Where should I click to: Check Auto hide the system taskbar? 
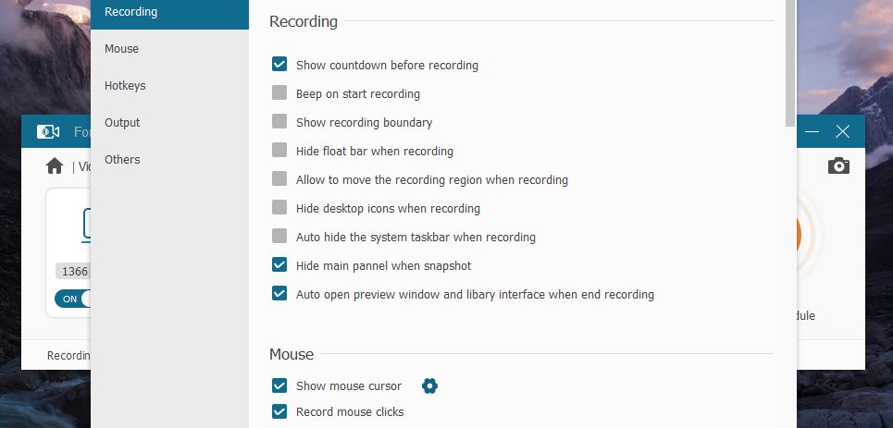coord(279,237)
